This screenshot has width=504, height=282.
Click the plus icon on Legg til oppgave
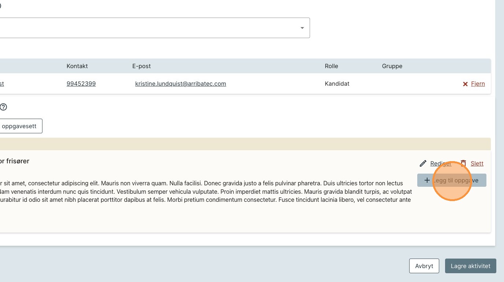coord(427,180)
